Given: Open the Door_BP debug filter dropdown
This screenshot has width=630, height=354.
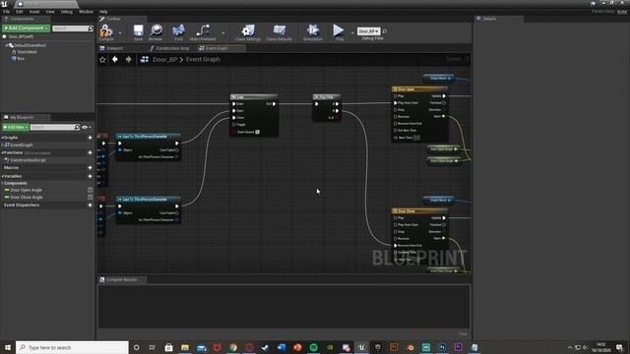Looking at the screenshot, I should (368, 30).
